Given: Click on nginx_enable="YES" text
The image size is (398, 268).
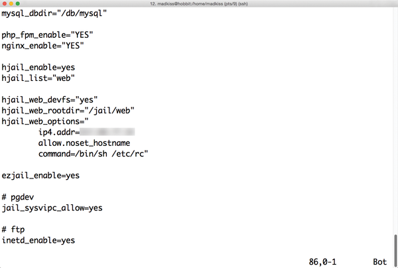Looking at the screenshot, I should point(42,46).
